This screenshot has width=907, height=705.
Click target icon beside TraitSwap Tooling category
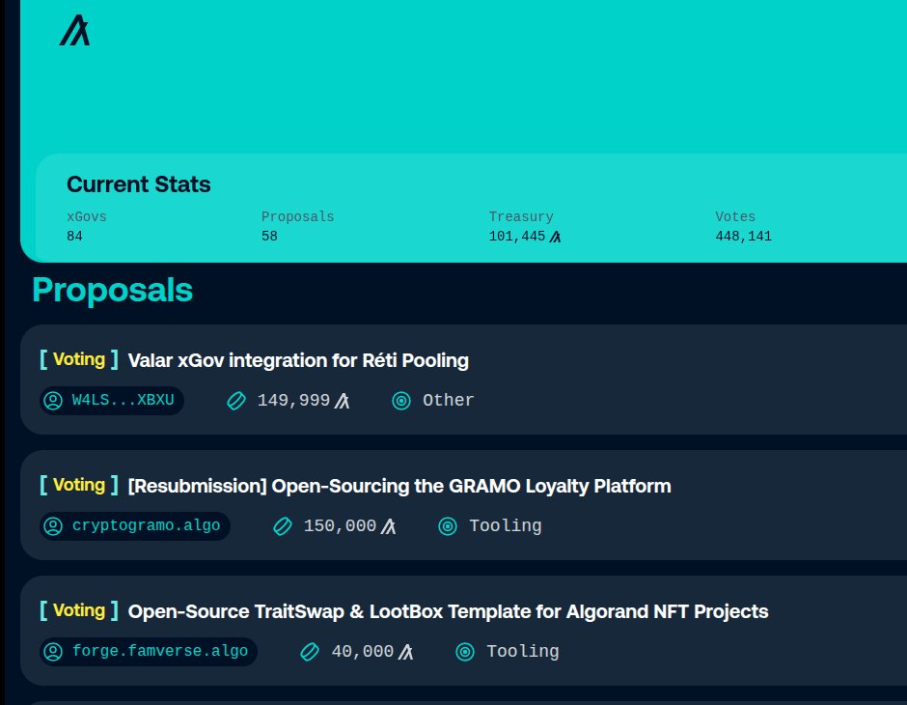point(464,652)
